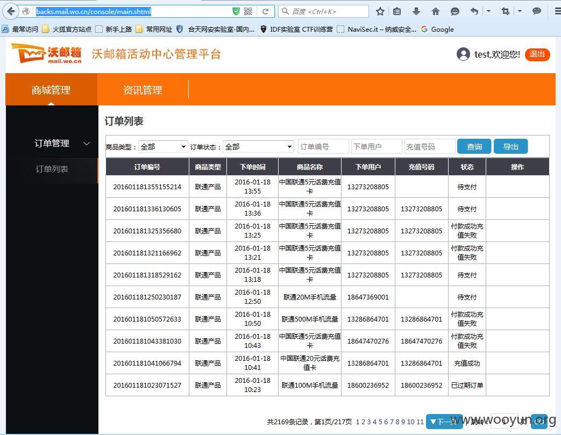Open the downloads arrow icon

coord(416,11)
